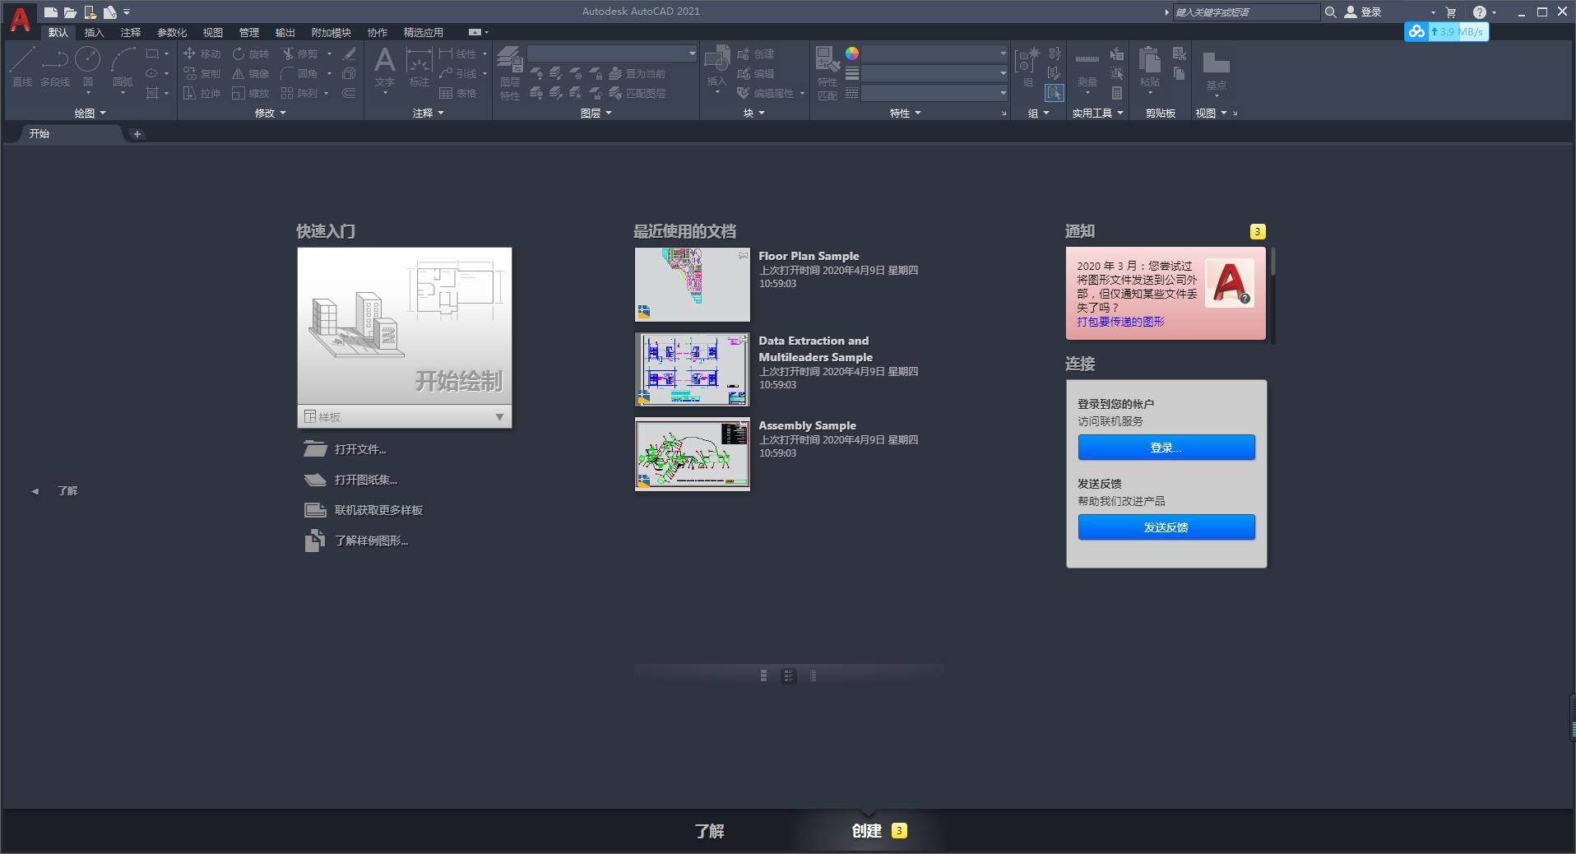The height and width of the screenshot is (854, 1576).
Task: Click the 发送反馈 feedback button
Action: [1166, 527]
